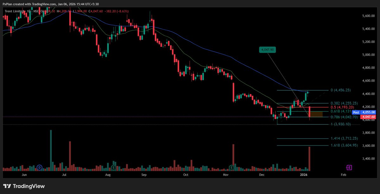The width and height of the screenshot is (380, 194).
Task: Click the dividend D marker near June
Action: [40, 167]
